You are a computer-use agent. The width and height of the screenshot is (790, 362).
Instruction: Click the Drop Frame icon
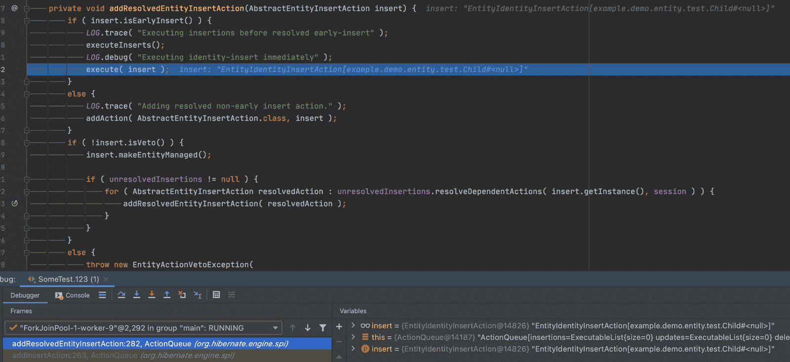point(182,295)
